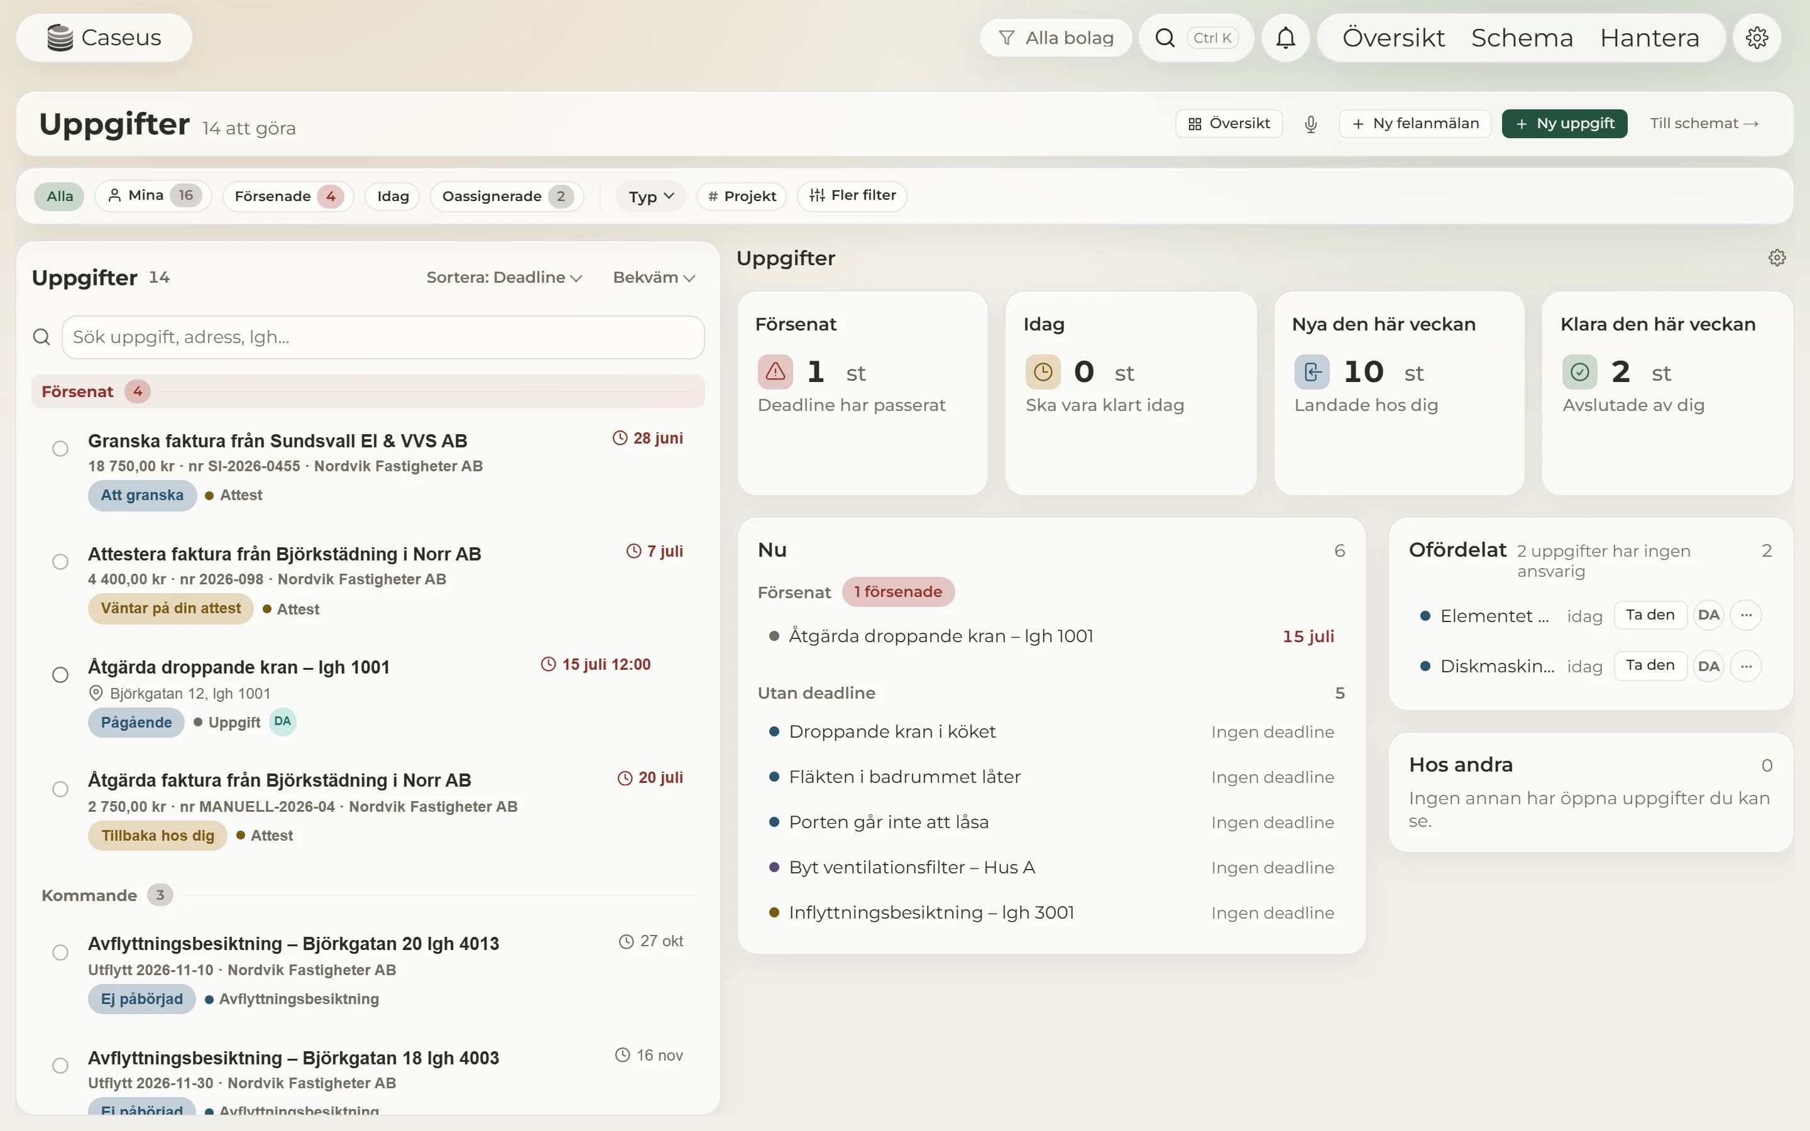Open Porten går inte att låsa task
The image size is (1810, 1131).
pos(1051,822)
